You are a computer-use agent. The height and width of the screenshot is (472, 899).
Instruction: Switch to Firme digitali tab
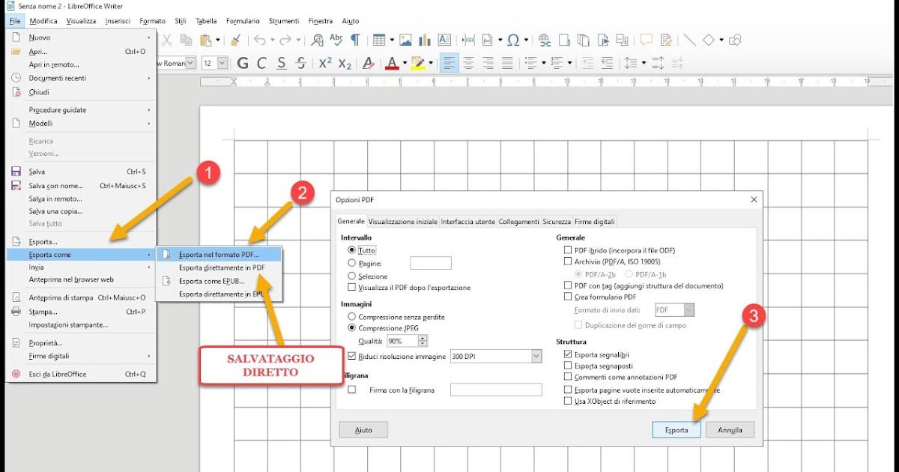(595, 221)
